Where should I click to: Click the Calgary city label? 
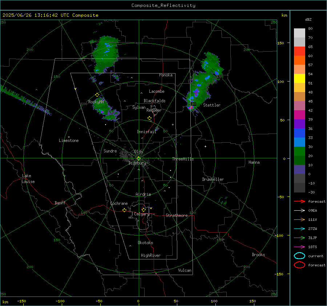(x=142, y=214)
